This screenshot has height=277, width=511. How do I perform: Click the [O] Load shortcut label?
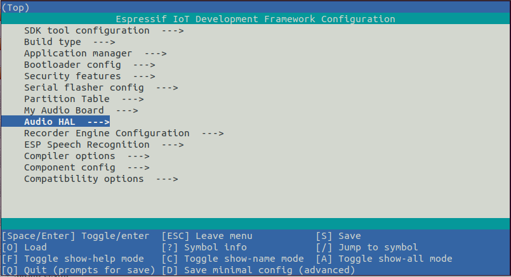(24, 247)
